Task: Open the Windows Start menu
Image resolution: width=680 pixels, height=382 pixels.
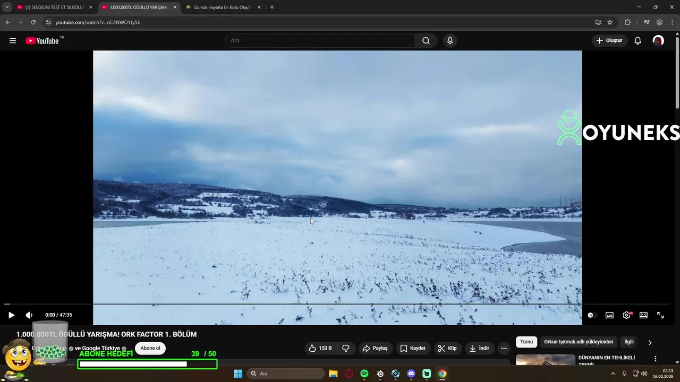Action: click(x=238, y=374)
